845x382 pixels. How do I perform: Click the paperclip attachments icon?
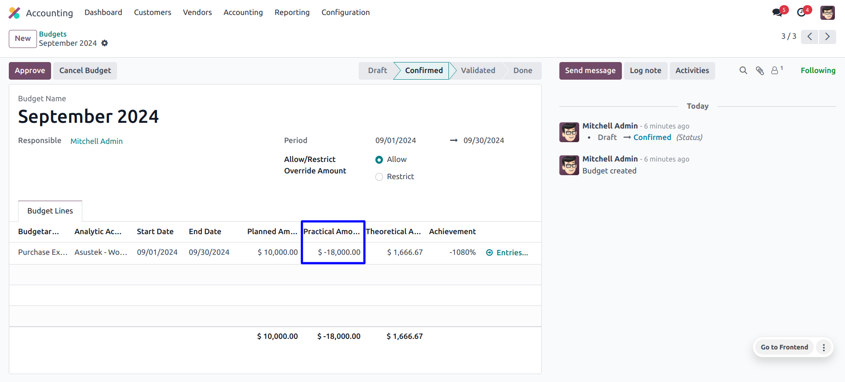pyautogui.click(x=760, y=70)
